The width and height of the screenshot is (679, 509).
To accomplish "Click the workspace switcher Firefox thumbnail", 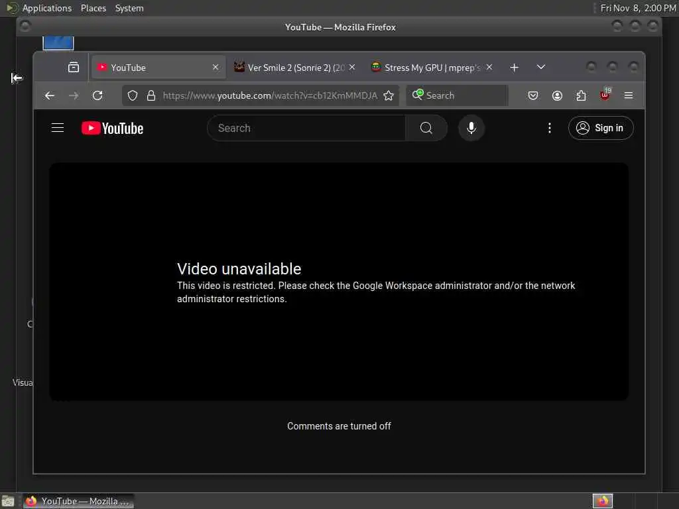I will pos(602,501).
